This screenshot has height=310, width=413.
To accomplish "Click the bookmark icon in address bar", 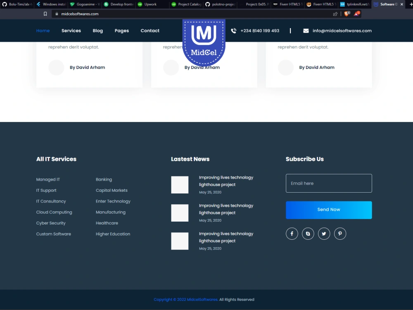I will (45, 14).
